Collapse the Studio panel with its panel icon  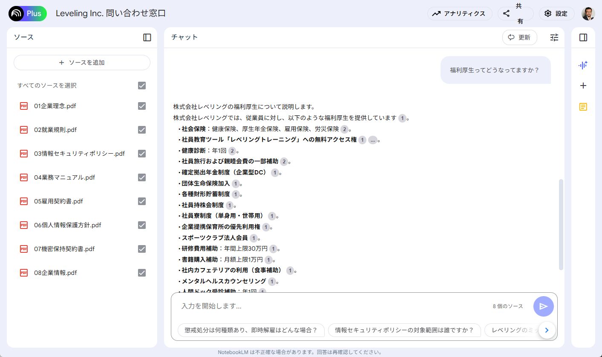[583, 37]
